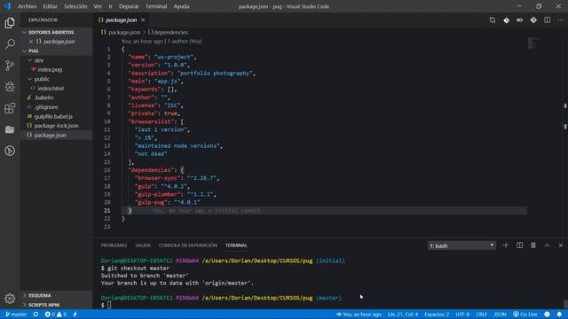This screenshot has width=568, height=319.
Task: Change encoding via UTF-8 in status bar
Action: coord(462,315)
